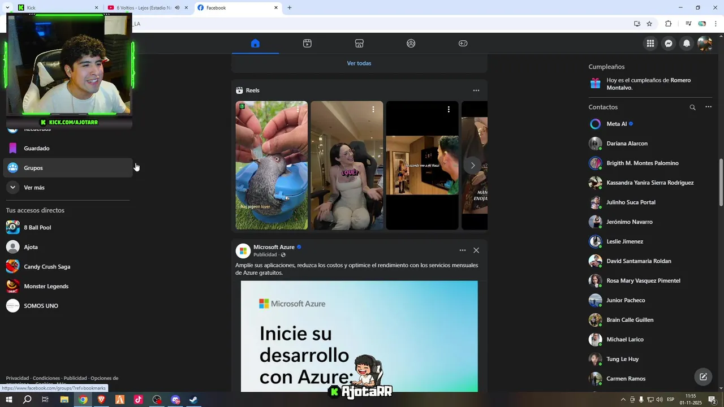Open the Windows Start button

pyautogui.click(x=8, y=400)
